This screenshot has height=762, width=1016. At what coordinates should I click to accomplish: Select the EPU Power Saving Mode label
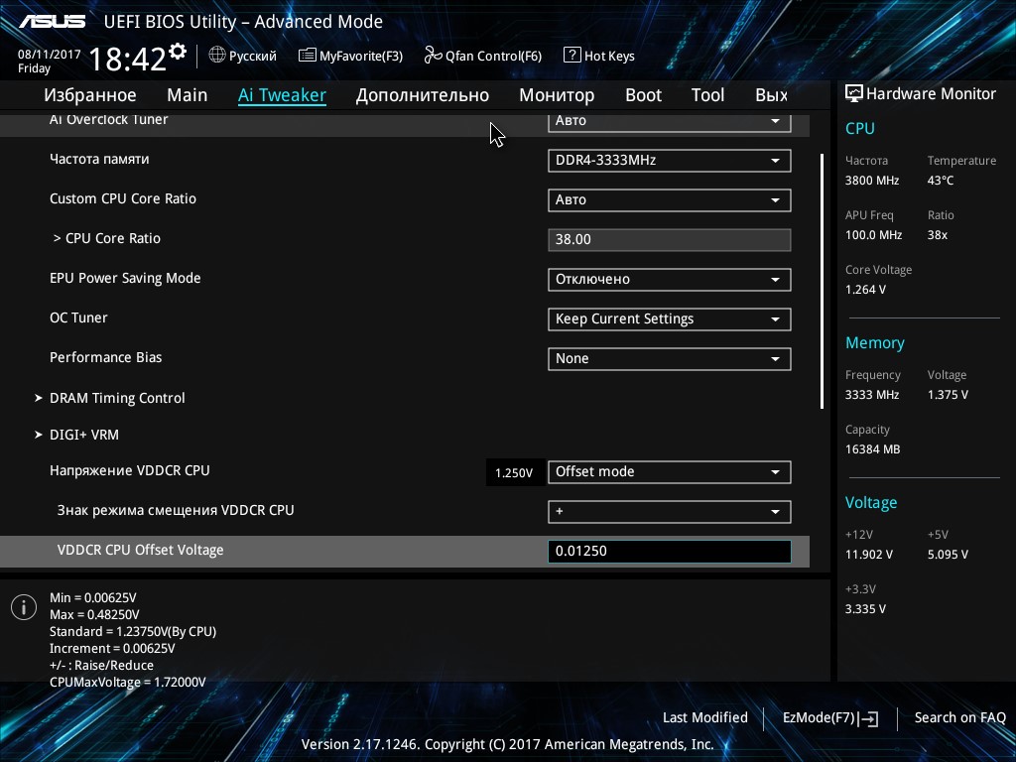pyautogui.click(x=125, y=278)
